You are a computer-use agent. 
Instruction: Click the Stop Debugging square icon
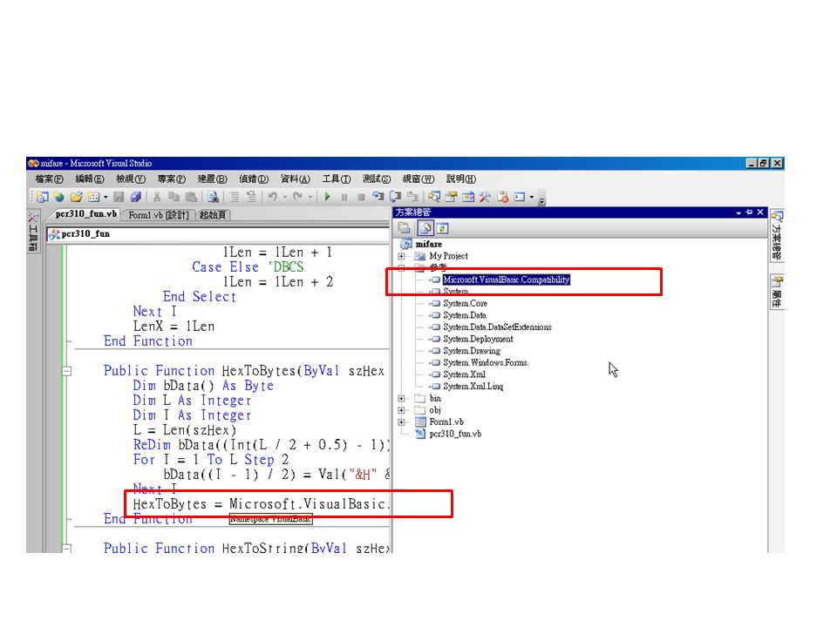point(361,197)
